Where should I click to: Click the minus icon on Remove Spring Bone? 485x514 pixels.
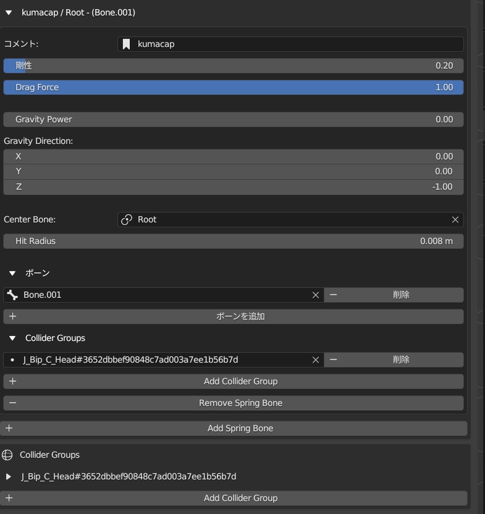tap(12, 403)
